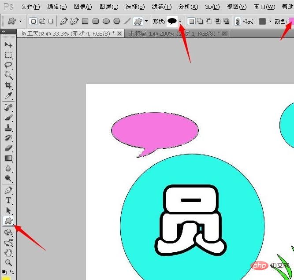Select the Custom Shape tool in toolbox
The height and width of the screenshot is (280, 294).
coord(8,221)
